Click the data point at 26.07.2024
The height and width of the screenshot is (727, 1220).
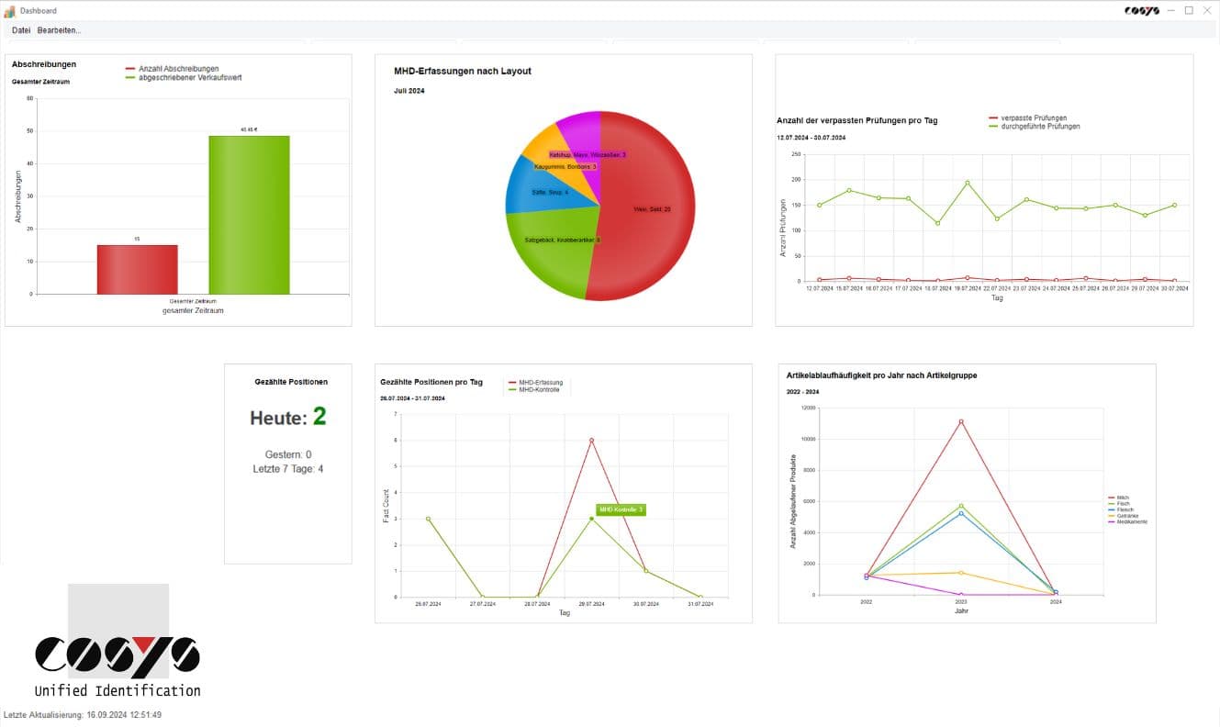pyautogui.click(x=428, y=519)
